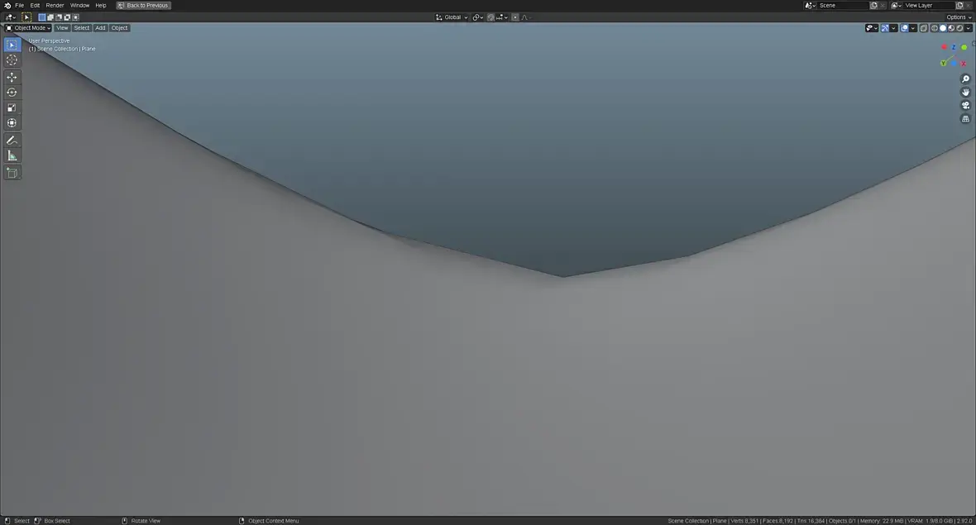976x525 pixels.
Task: Switch to Rendered shading
Action: click(959, 28)
